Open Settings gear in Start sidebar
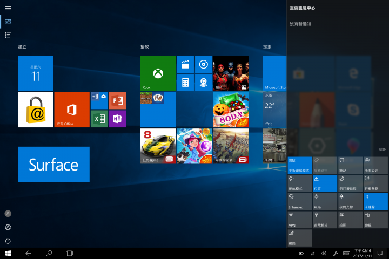This screenshot has height=259, width=389. pos(8,227)
